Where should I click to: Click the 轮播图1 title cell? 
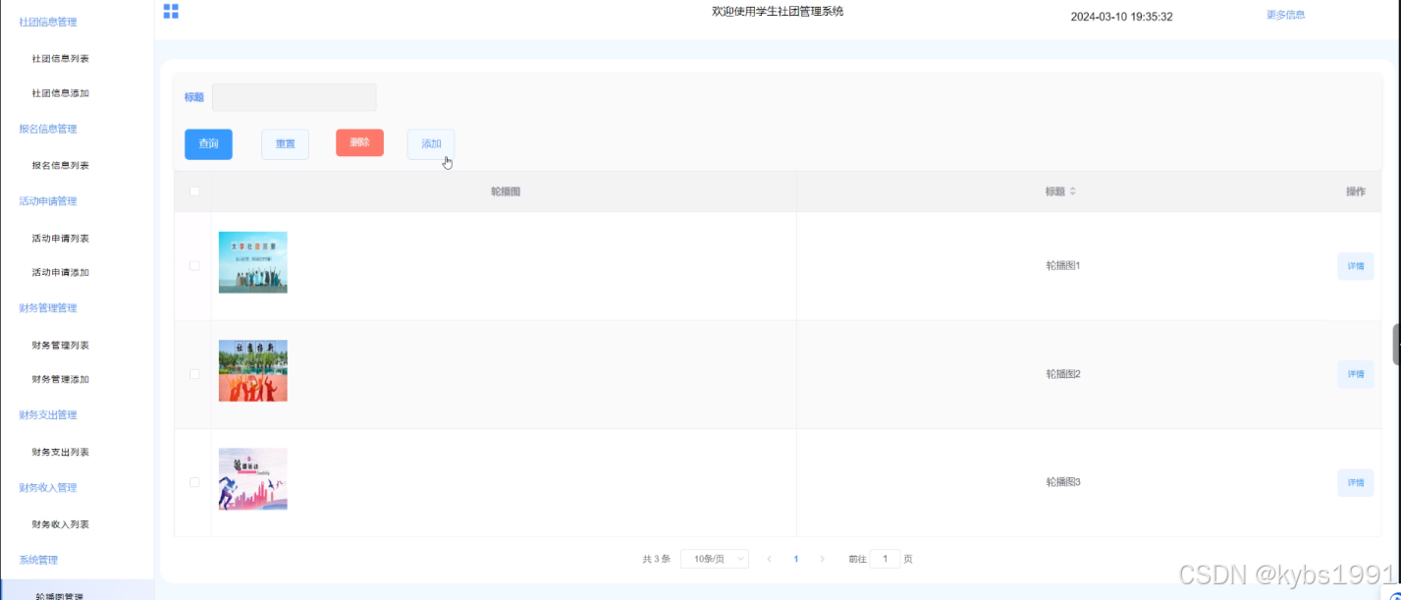pos(1062,266)
